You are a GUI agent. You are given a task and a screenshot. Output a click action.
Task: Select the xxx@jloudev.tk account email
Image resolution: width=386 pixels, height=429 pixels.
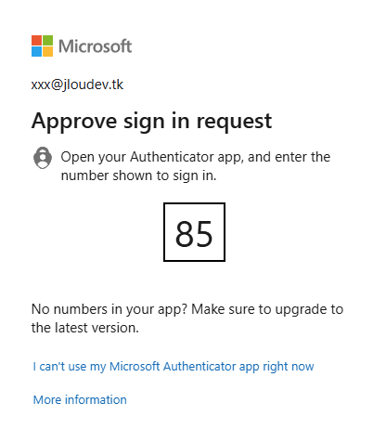[77, 84]
